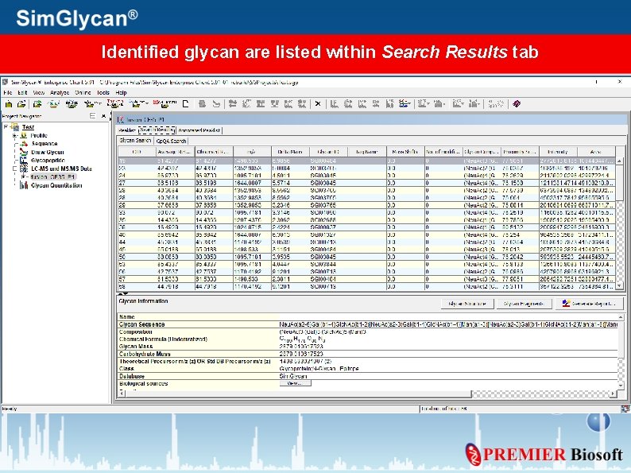Click the toolbar icon with red text near the blank page

tap(165, 104)
